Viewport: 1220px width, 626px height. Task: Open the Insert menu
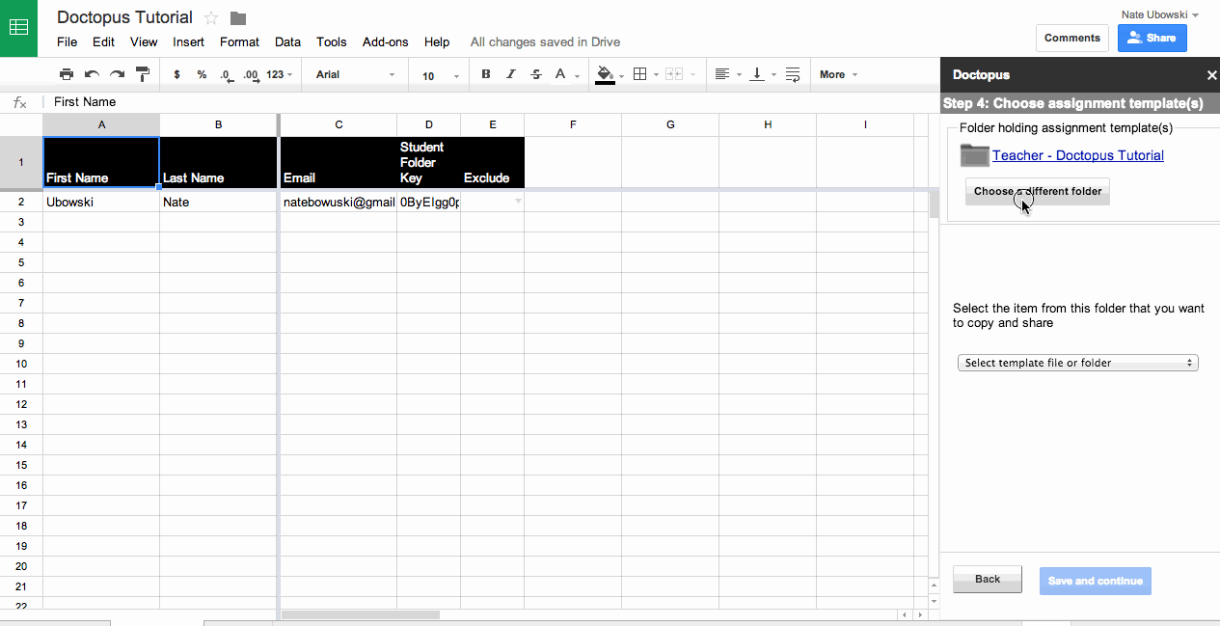click(188, 41)
